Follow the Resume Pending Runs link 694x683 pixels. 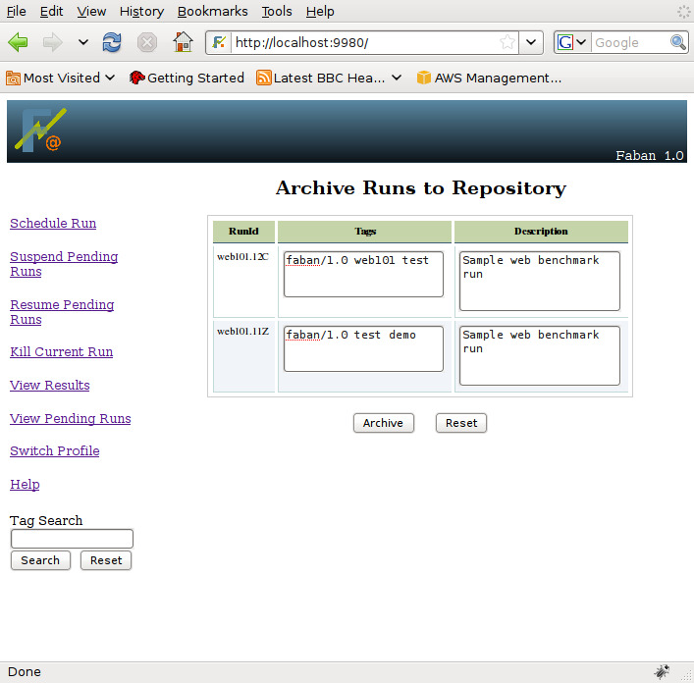pyautogui.click(x=62, y=312)
